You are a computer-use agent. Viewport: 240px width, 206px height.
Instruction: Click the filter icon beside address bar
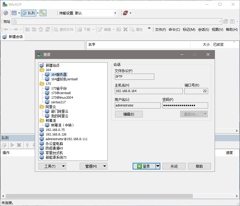tap(232, 21)
